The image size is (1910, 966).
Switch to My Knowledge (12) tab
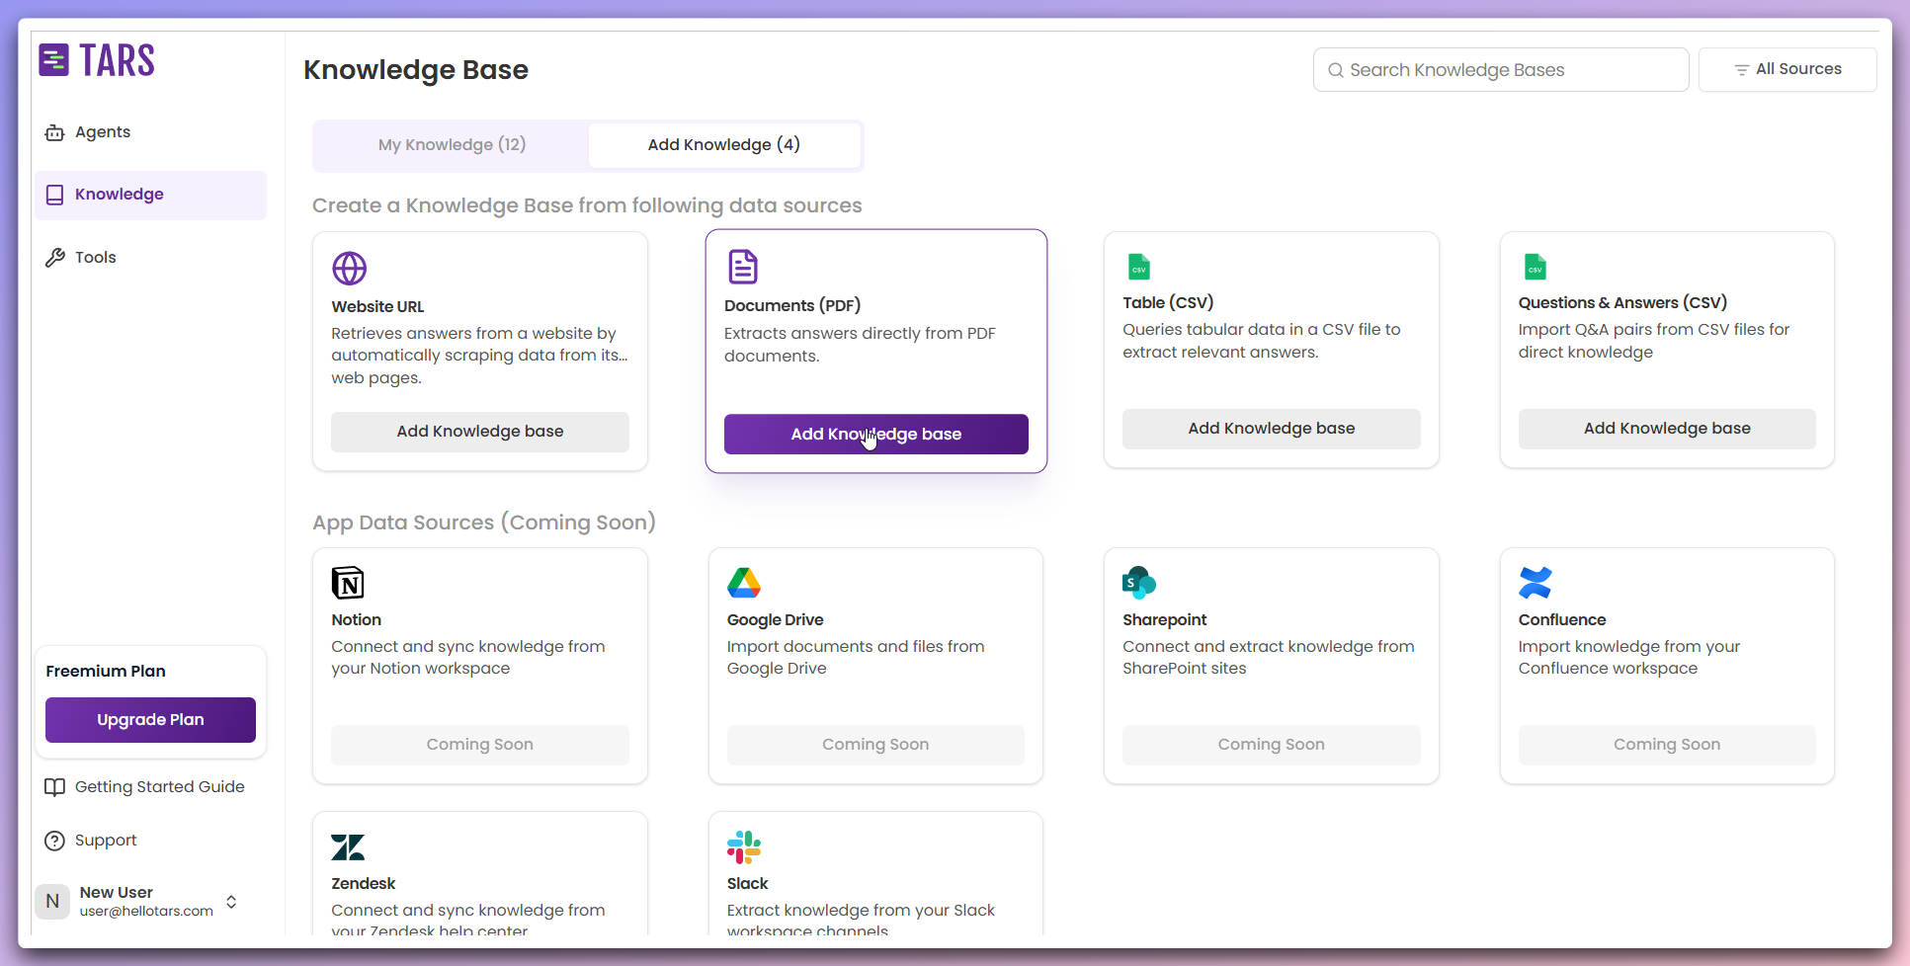452,145
